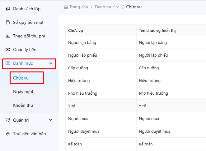
Task: Click the Theo dõi thu phí chart icon
Action: [8, 36]
